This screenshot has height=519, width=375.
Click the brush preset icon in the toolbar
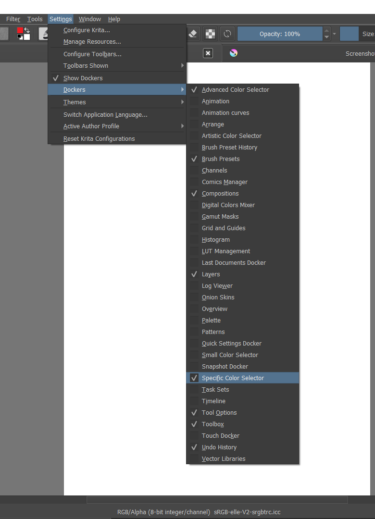coord(43,34)
